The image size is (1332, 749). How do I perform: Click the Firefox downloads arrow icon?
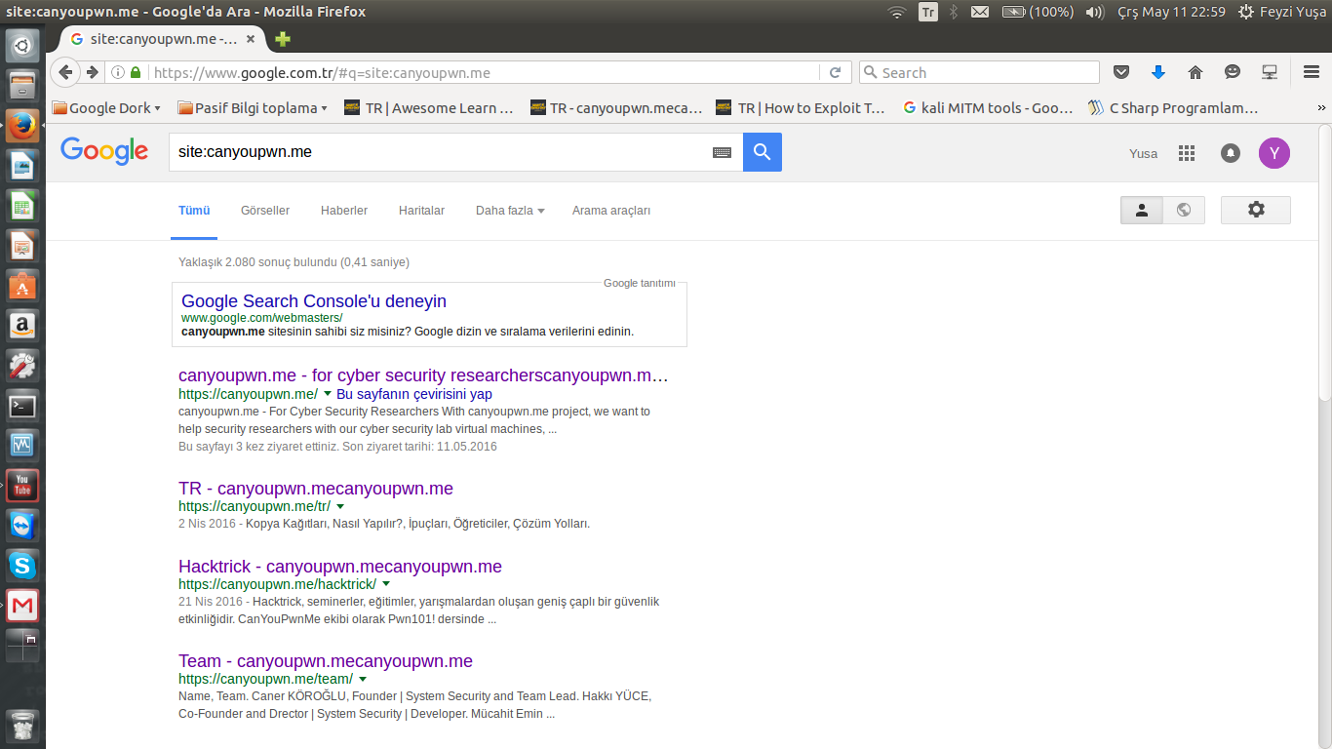[x=1158, y=72]
